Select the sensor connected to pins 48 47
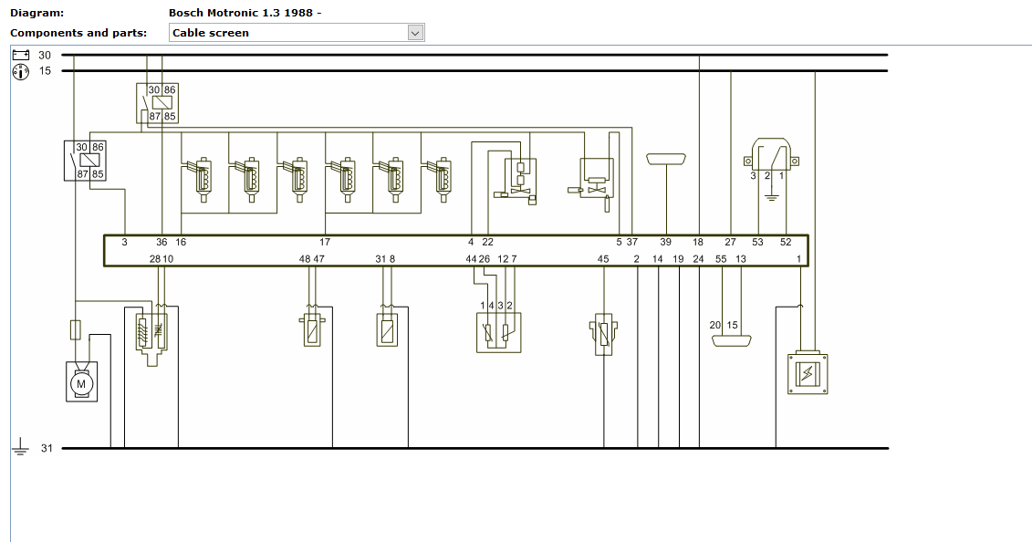The height and width of the screenshot is (542, 1032). coord(312,328)
